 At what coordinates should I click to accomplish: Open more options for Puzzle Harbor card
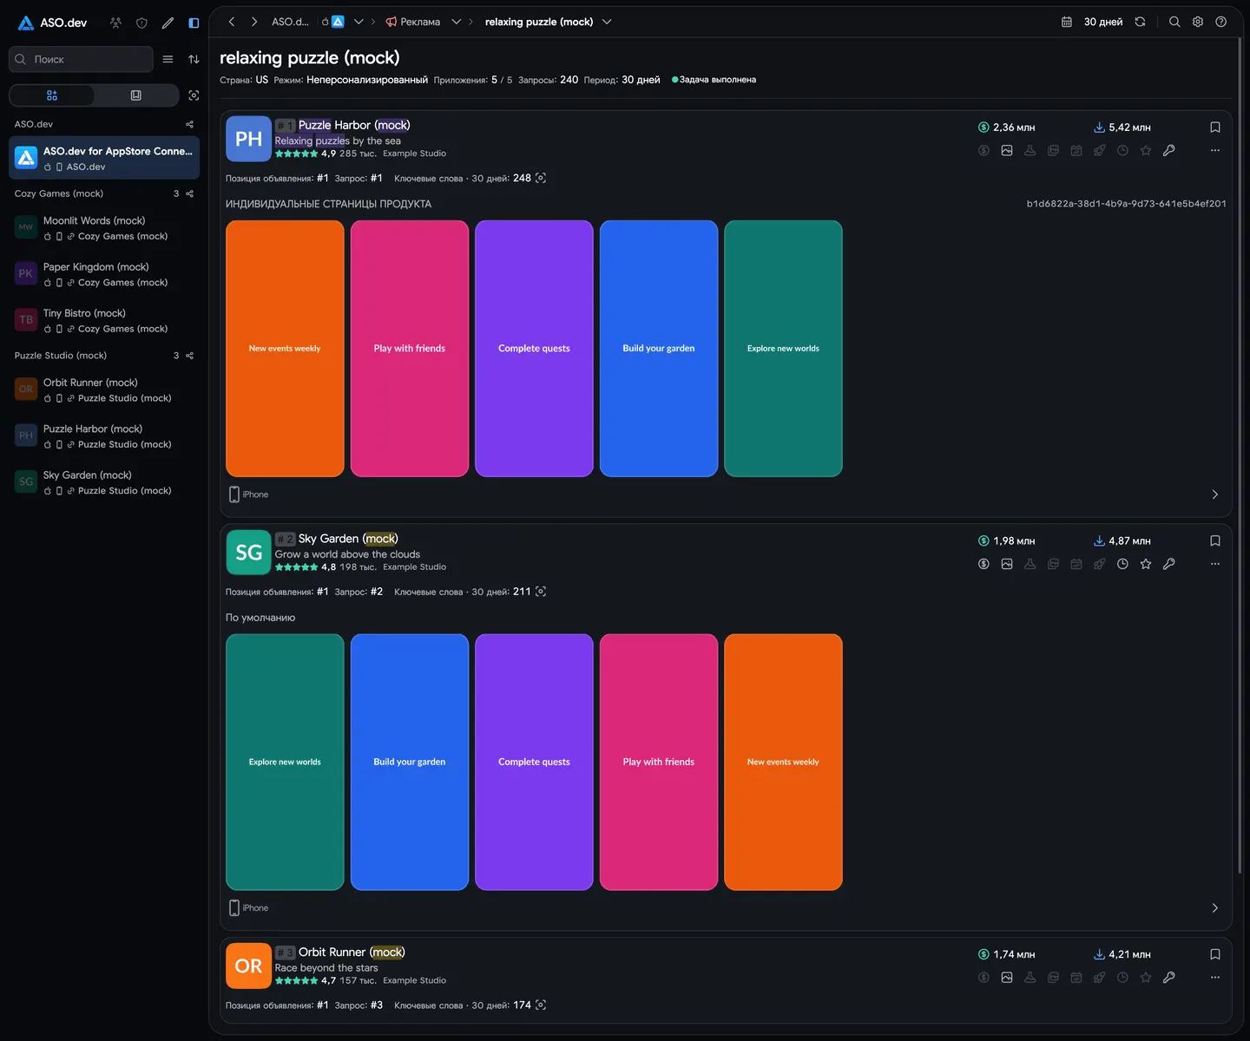click(1215, 150)
